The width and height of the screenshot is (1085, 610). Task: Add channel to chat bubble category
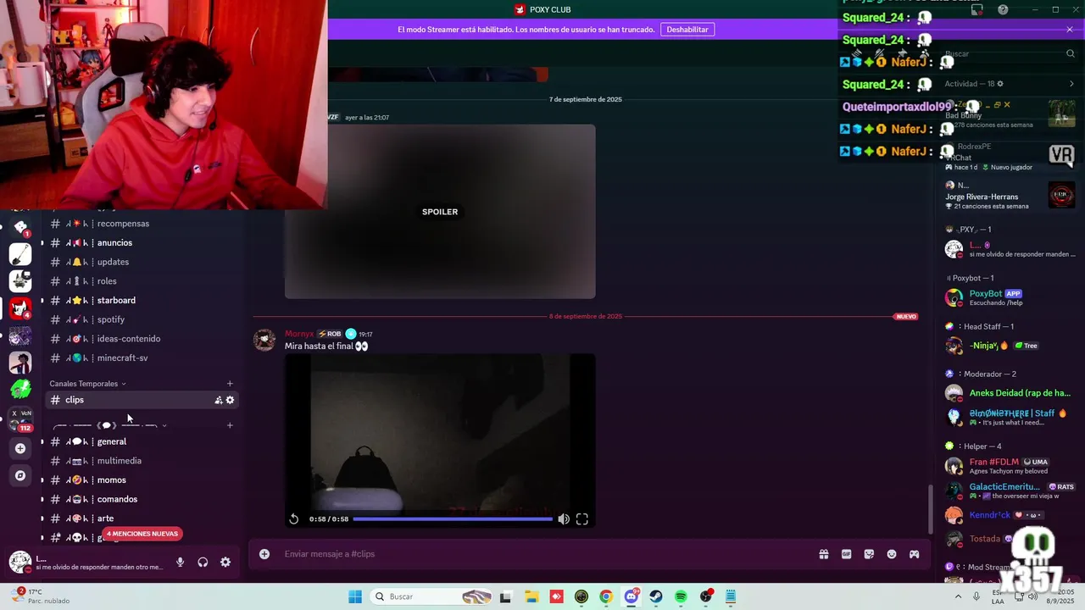coord(230,425)
